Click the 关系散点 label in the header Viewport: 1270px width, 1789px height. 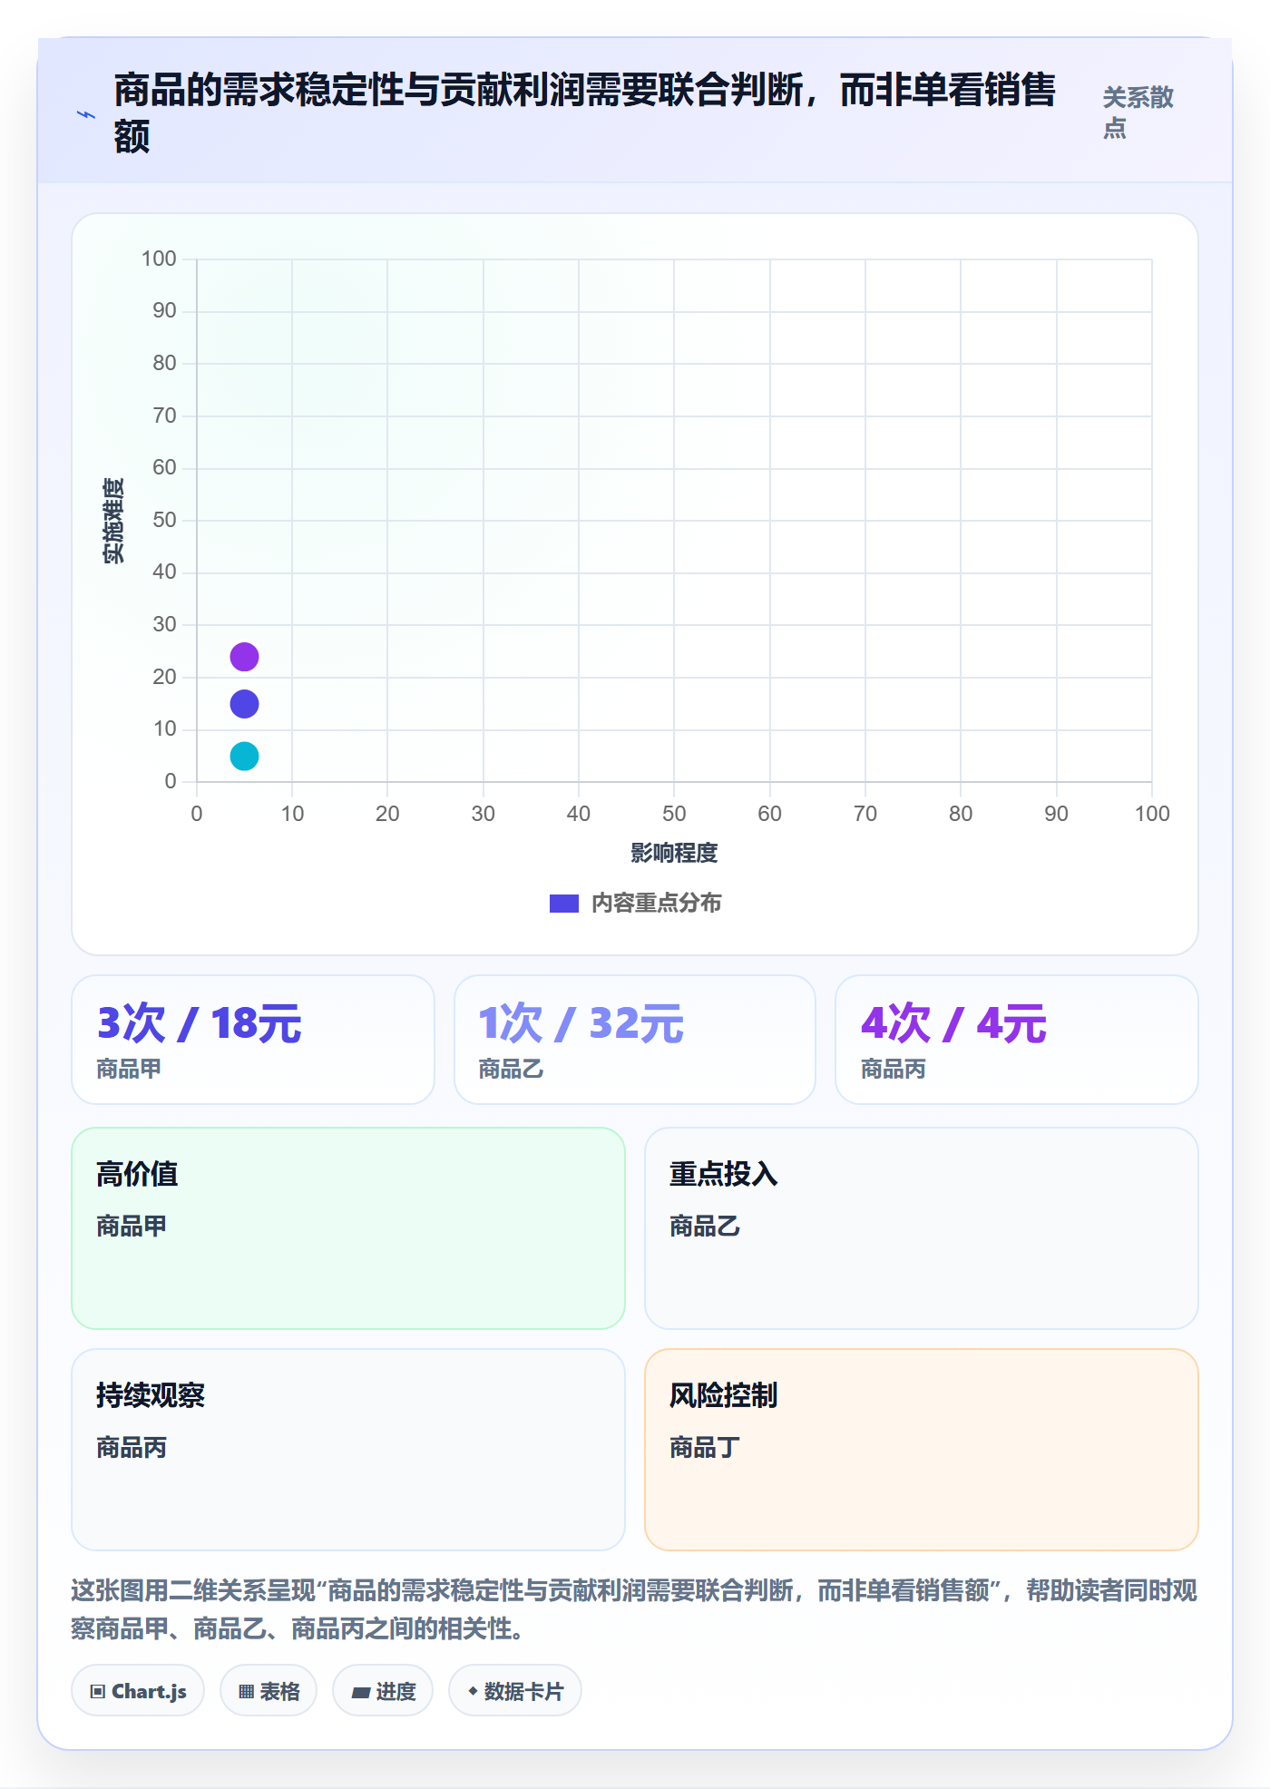[x=1138, y=112]
